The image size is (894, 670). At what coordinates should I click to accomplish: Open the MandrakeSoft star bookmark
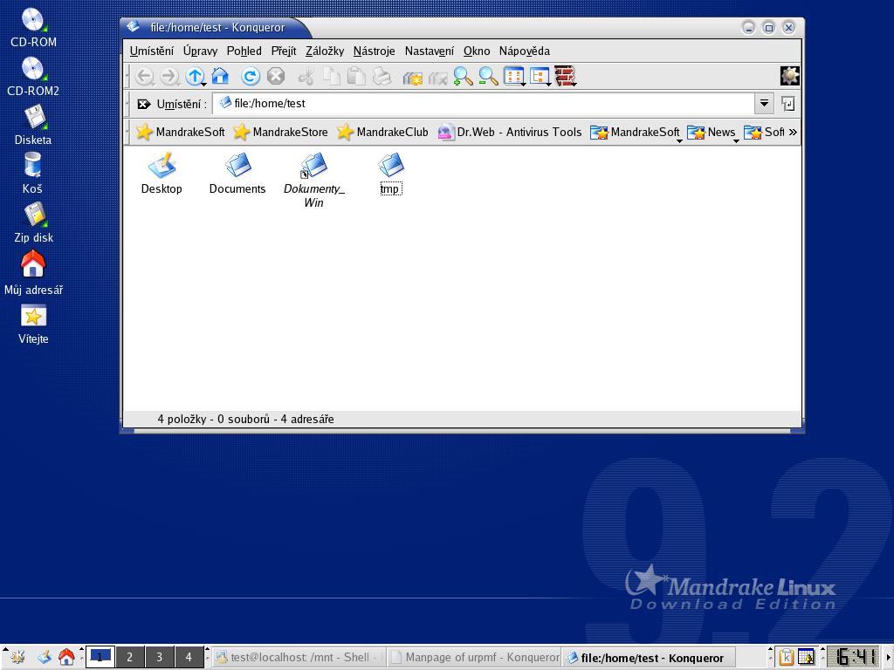[x=180, y=133]
